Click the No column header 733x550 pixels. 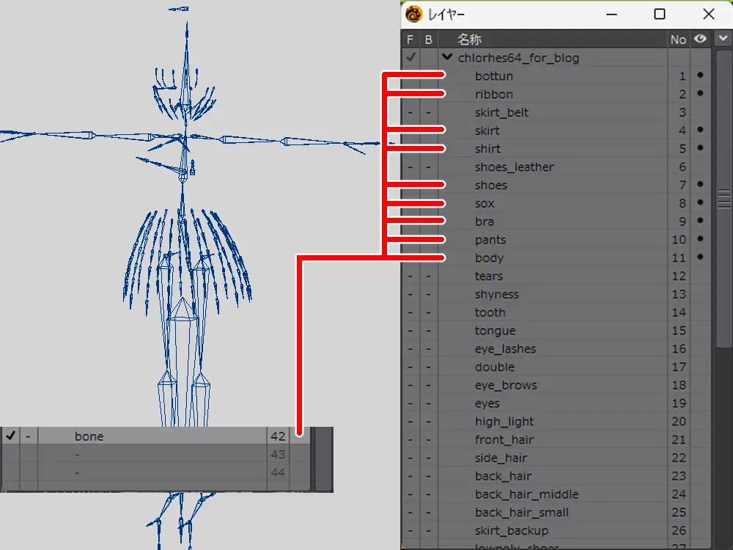point(678,39)
